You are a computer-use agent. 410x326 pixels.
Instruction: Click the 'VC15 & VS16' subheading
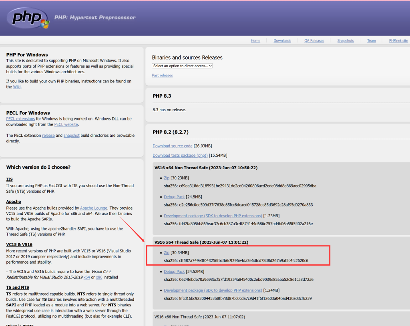tap(19, 244)
